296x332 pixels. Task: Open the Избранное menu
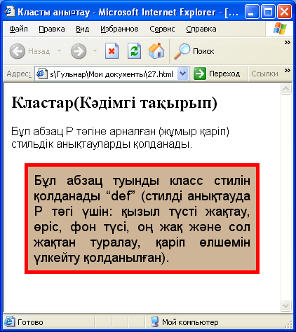pos(119,29)
